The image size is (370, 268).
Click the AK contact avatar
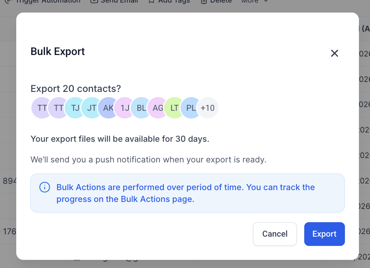point(108,108)
